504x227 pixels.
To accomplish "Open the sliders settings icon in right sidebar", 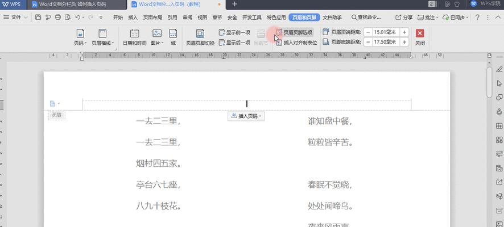I will [499, 154].
